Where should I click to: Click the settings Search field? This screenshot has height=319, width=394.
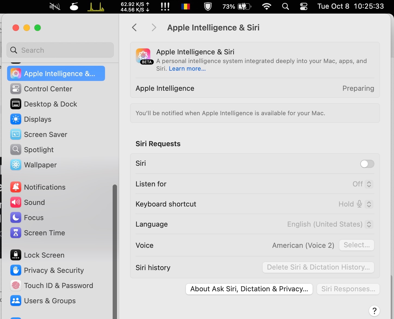pos(60,50)
